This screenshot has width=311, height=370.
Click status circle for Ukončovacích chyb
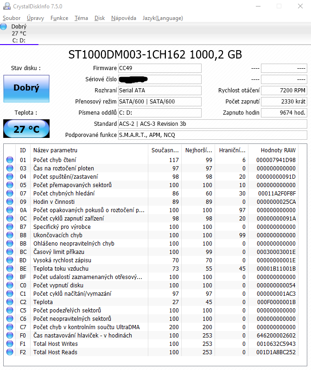[x=10, y=235]
